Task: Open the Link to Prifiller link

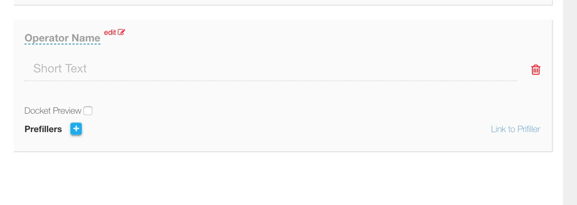Action: point(515,129)
